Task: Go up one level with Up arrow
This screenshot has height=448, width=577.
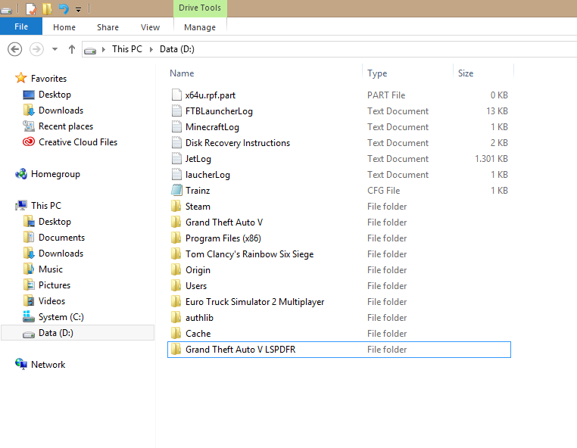Action: [72, 49]
